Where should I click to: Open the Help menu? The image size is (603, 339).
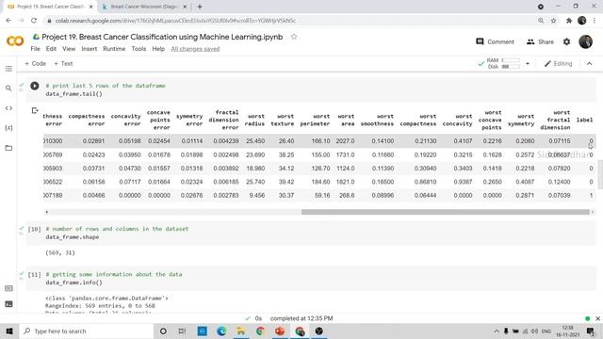tap(158, 49)
